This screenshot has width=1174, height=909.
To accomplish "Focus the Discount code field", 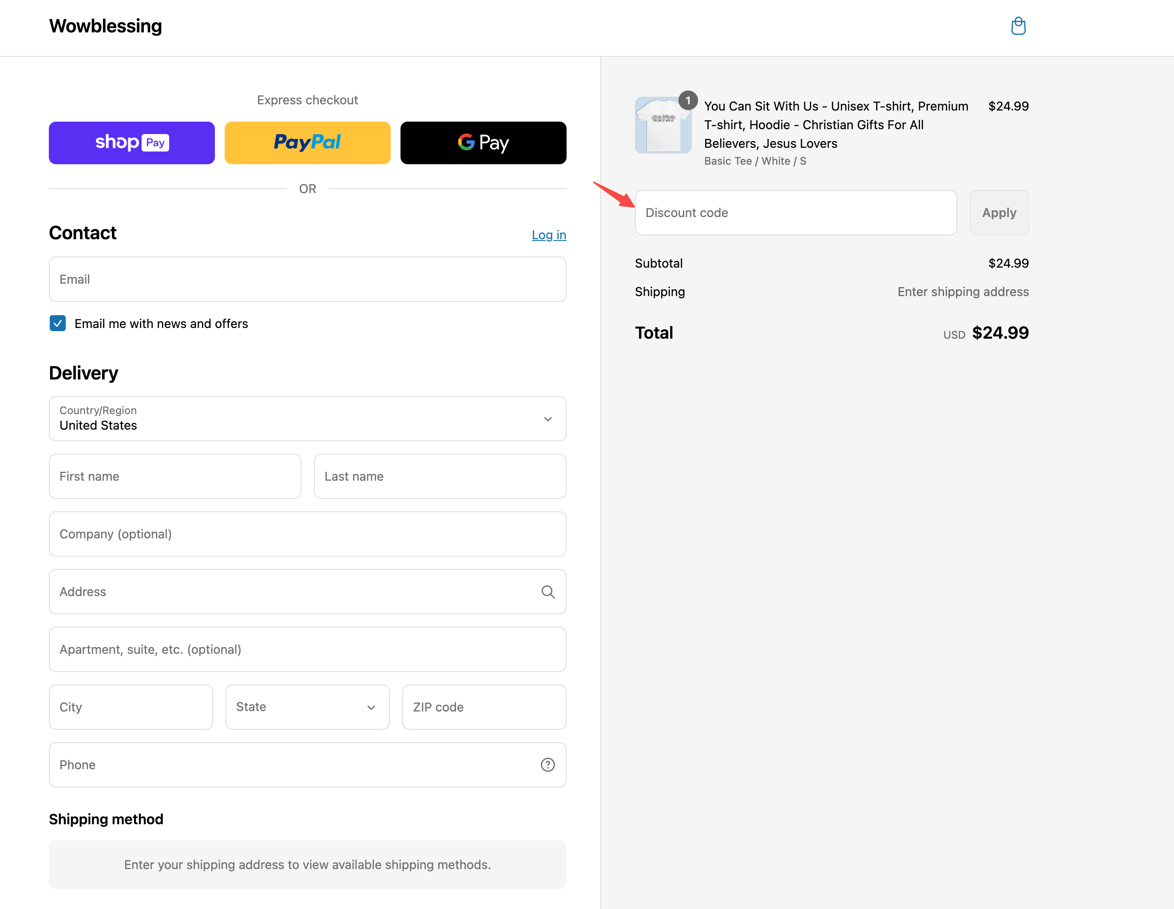I will tap(795, 213).
